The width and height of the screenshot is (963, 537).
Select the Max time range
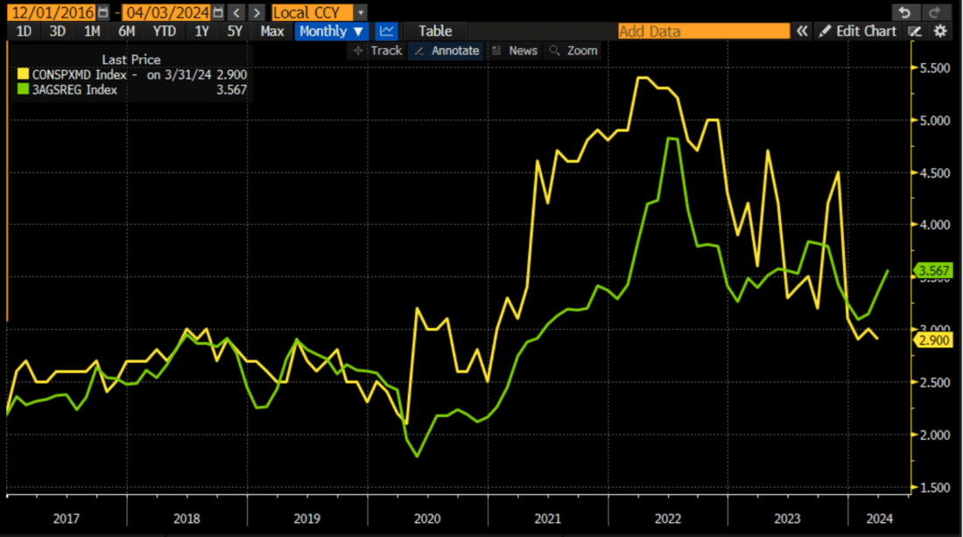[x=271, y=31]
